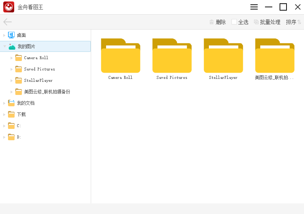Expand the C: drive arrow
The width and height of the screenshot is (304, 214).
[x=4, y=126]
